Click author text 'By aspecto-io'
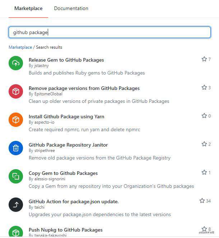 (x=42, y=122)
